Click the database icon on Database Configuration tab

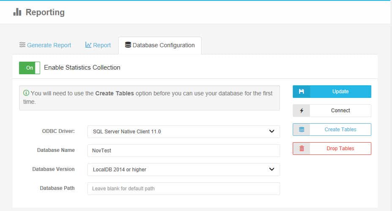[x=128, y=45]
